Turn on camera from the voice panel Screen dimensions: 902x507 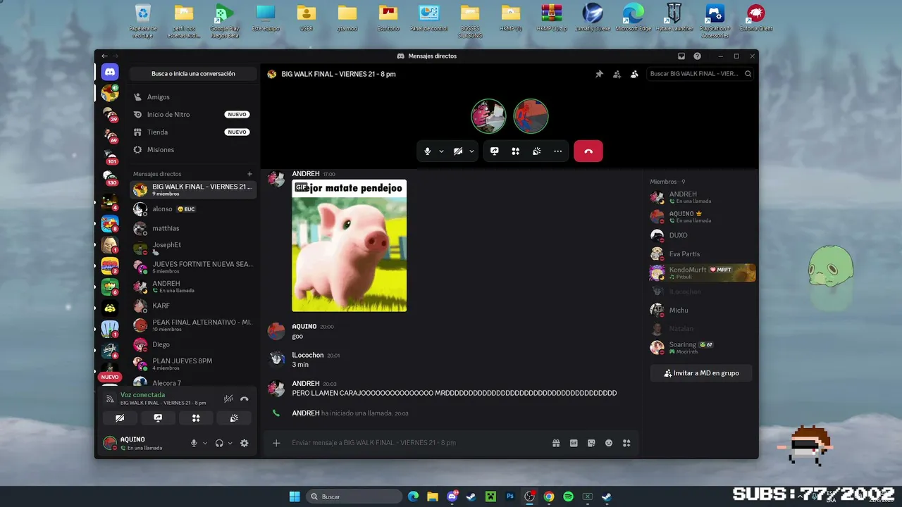(x=120, y=418)
